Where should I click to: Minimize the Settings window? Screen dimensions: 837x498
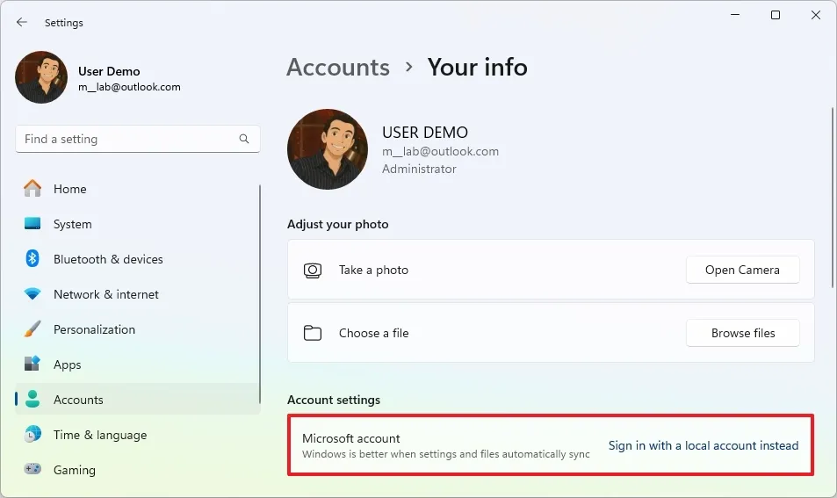click(735, 15)
